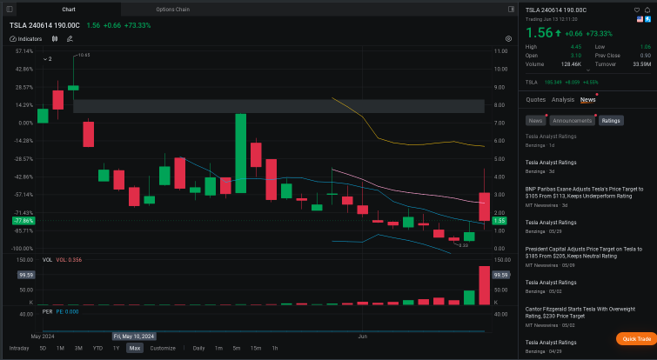
Task: Filter by News sub-tab
Action: tap(535, 121)
